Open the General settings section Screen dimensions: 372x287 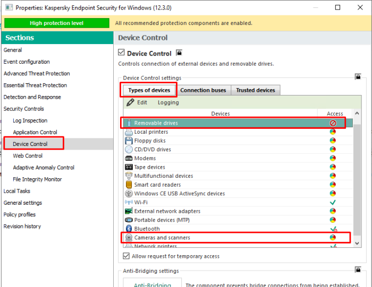point(23,203)
